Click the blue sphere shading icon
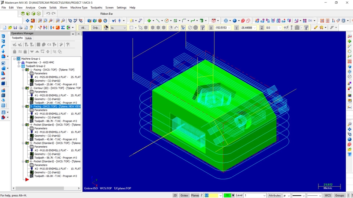This screenshot has height=198, width=353. (x=235, y=21)
